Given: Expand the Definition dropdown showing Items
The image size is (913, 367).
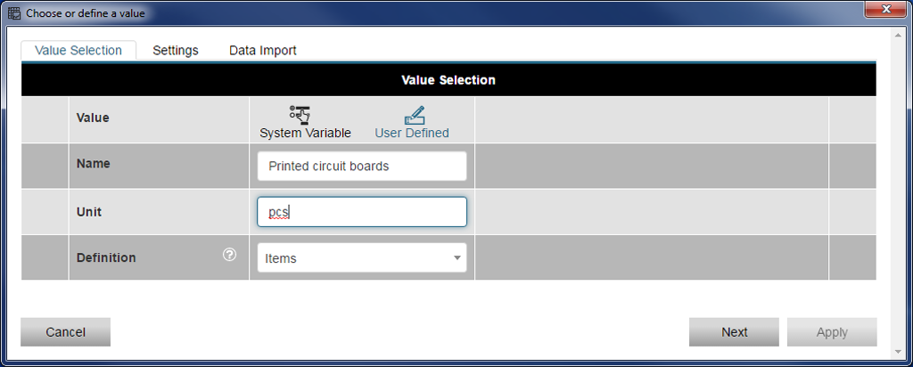Looking at the screenshot, I should tap(361, 258).
